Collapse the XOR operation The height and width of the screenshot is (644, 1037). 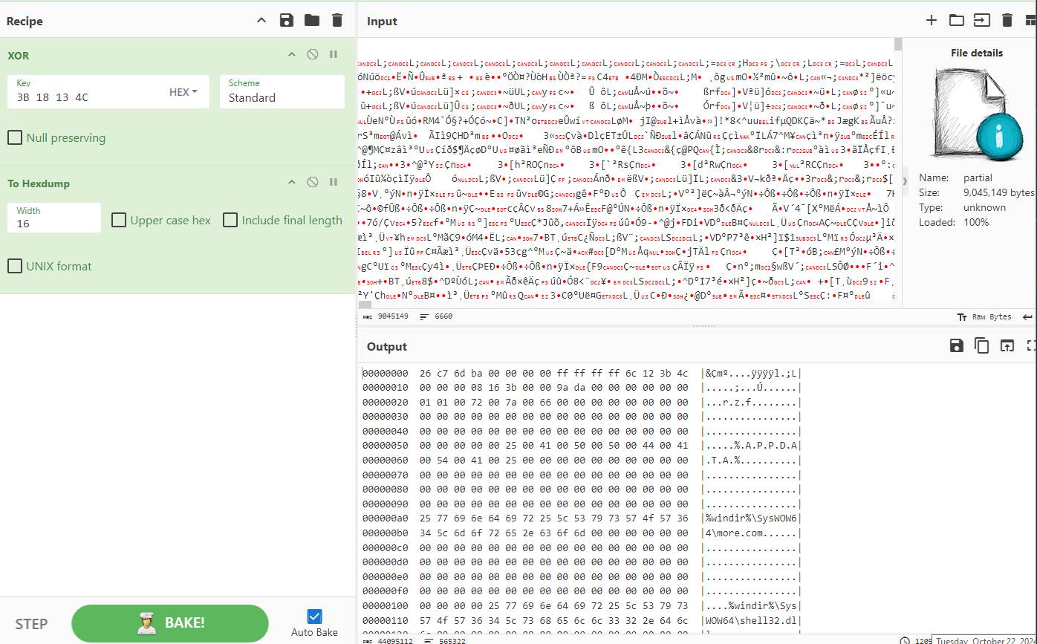(292, 54)
